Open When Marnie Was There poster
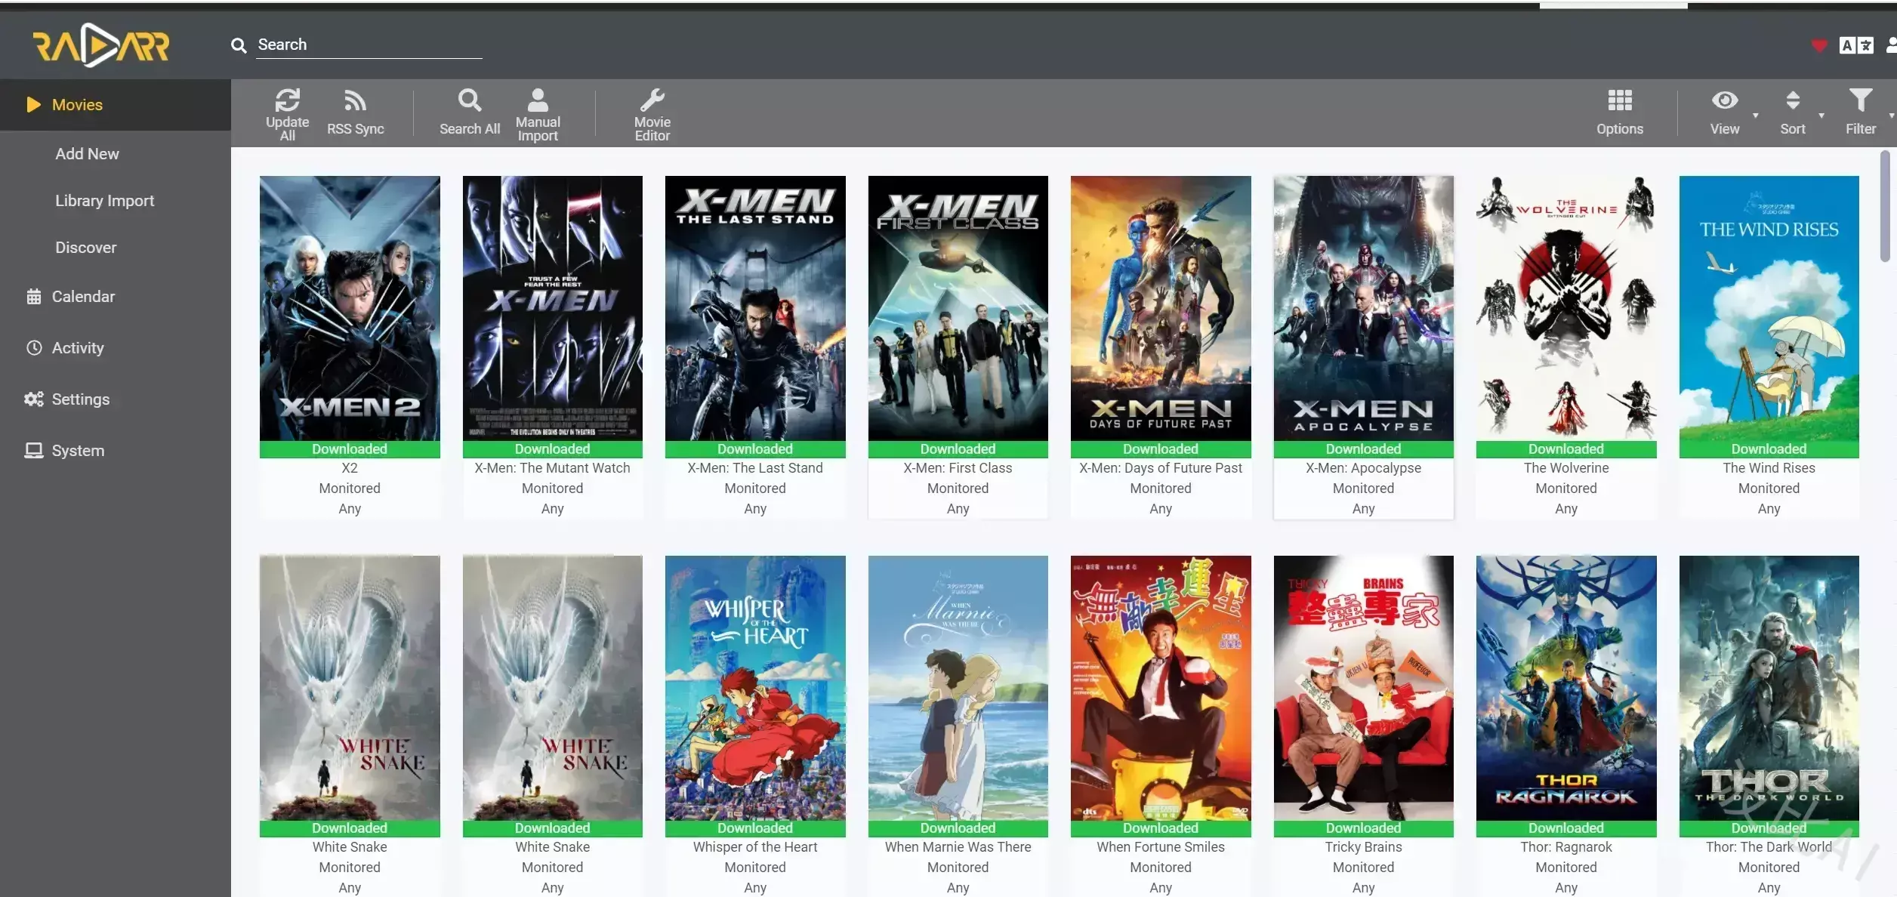 coord(958,688)
